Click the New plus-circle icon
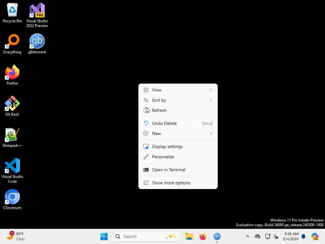 146,133
